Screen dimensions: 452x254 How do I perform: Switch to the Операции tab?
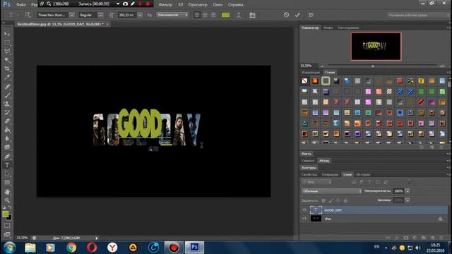330,174
